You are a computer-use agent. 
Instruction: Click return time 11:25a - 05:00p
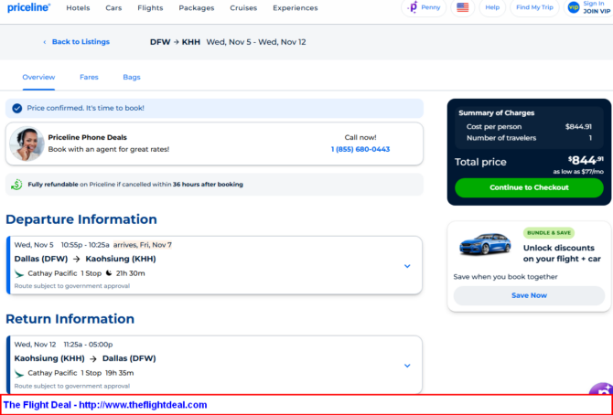click(88, 345)
